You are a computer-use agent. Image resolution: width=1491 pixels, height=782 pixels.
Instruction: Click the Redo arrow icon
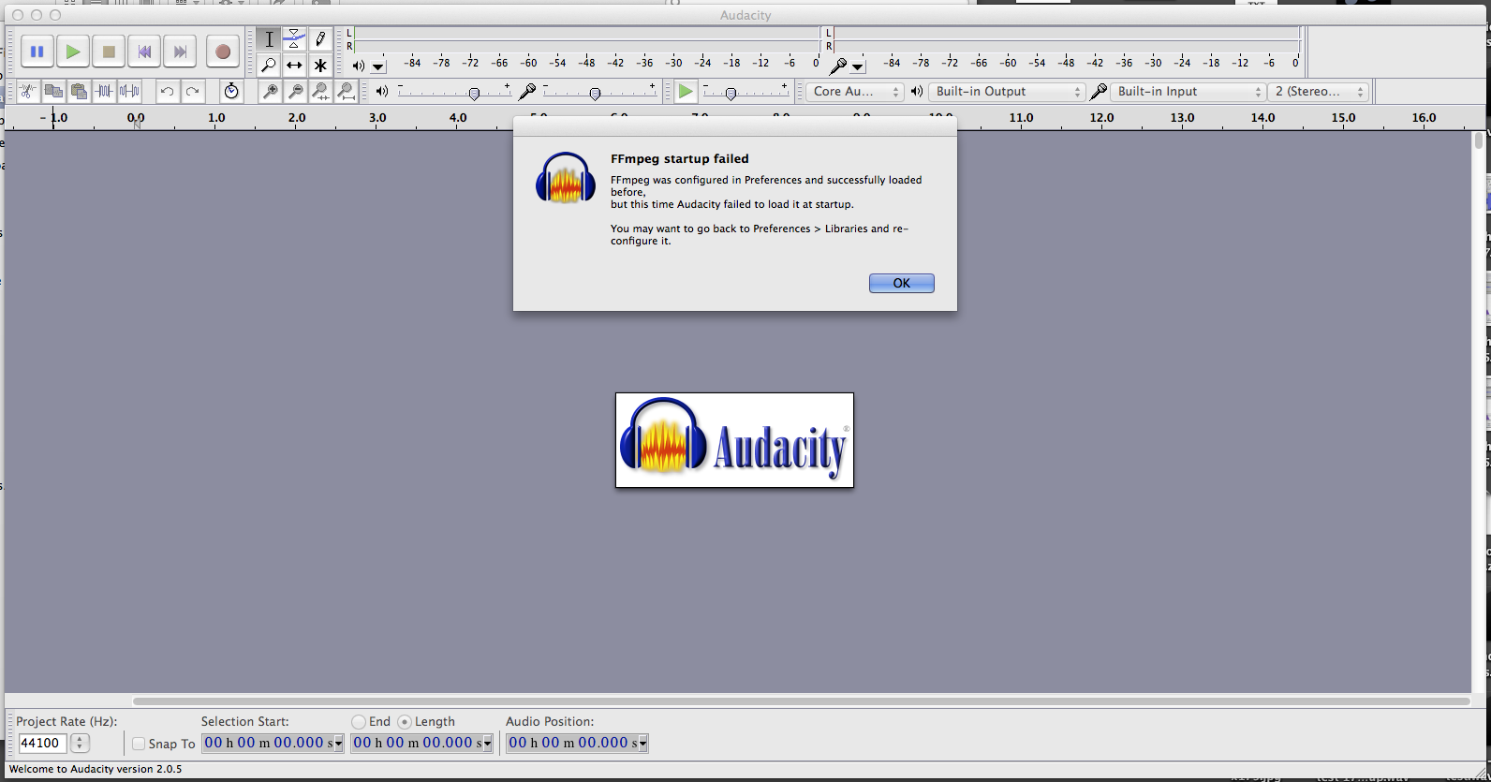(192, 91)
